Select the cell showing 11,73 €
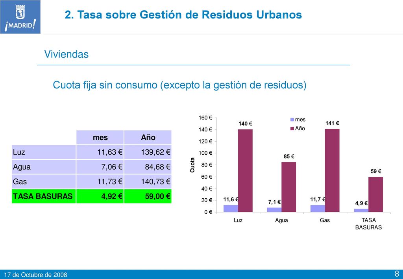Screen dimensions: 403x279 (100, 182)
